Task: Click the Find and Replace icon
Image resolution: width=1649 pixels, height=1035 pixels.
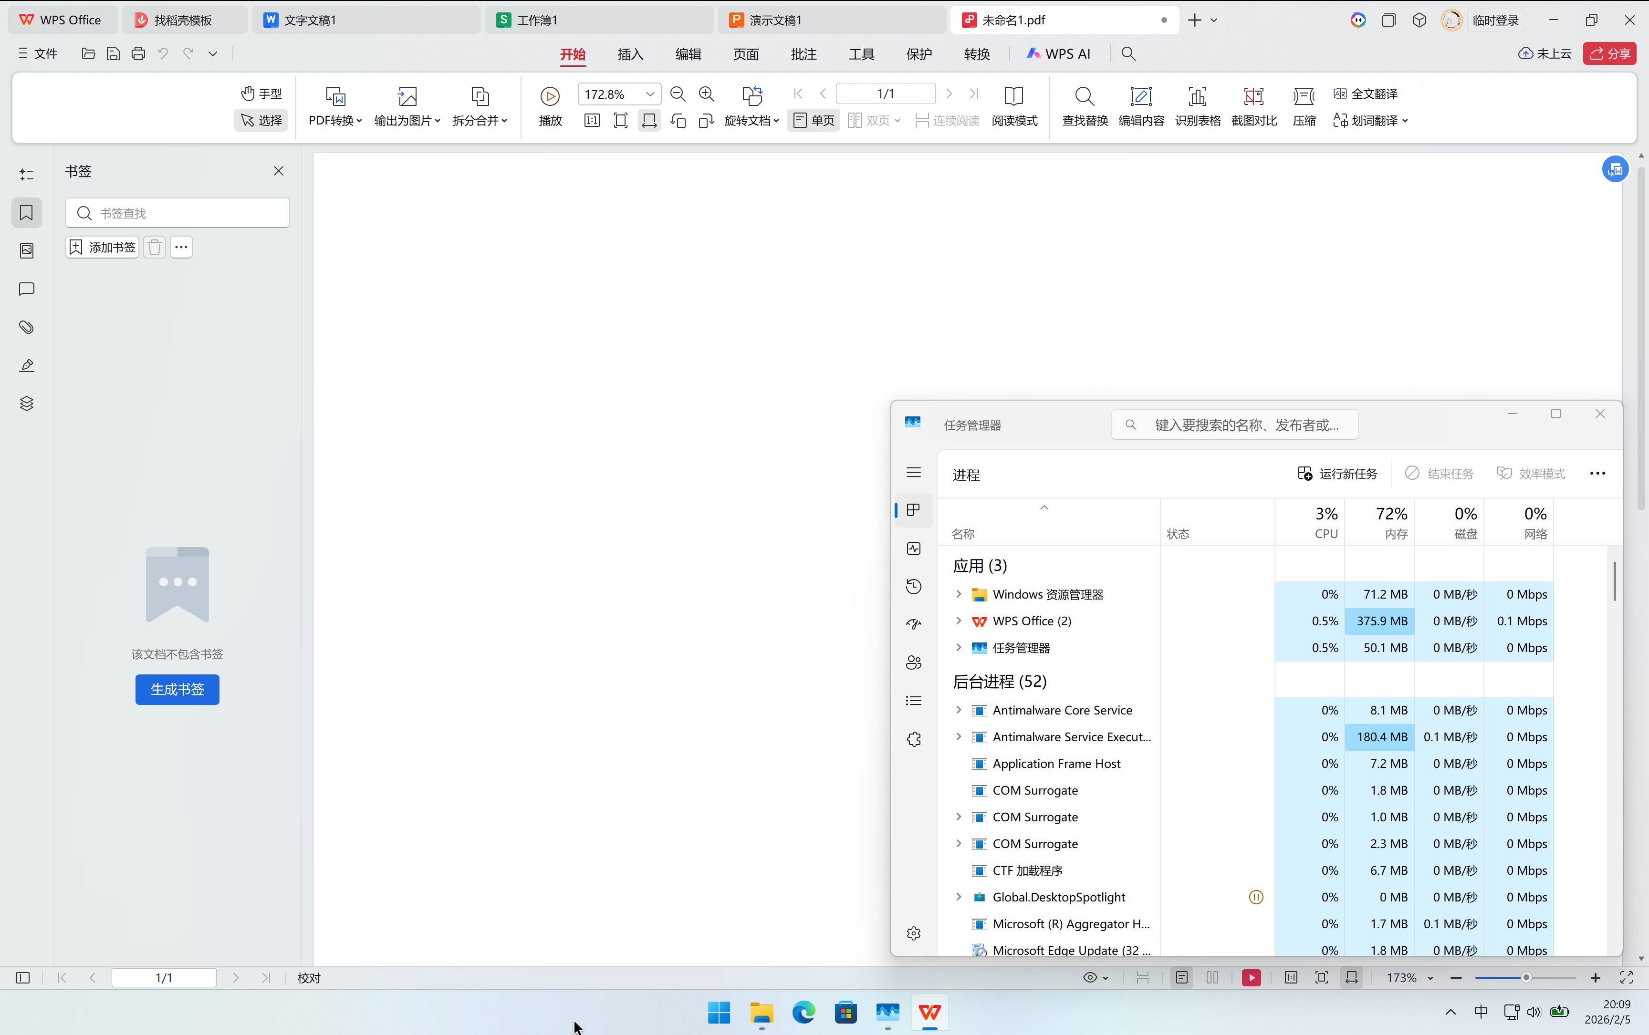Action: tap(1084, 96)
